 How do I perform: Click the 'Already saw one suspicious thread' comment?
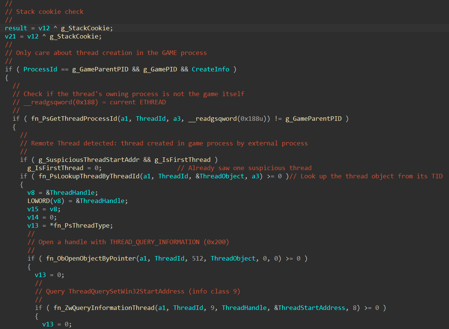click(250, 168)
